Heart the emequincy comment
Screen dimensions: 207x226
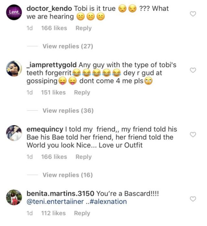click(x=193, y=135)
